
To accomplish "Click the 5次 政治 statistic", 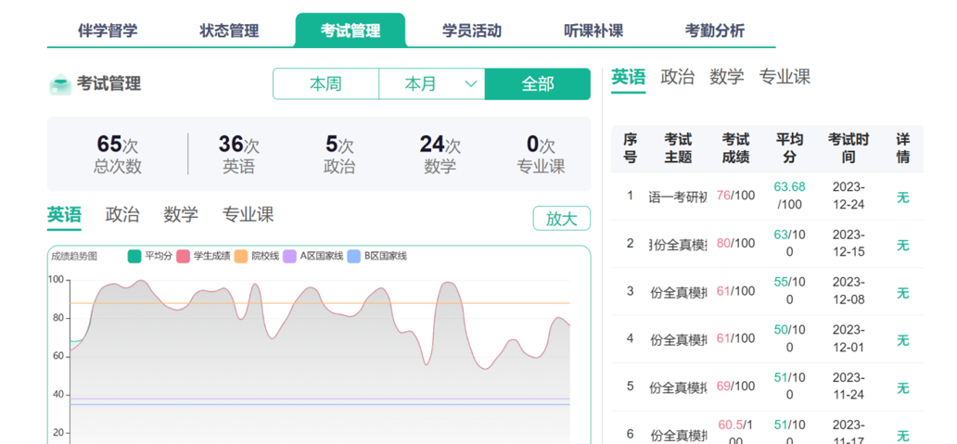I will pyautogui.click(x=339, y=154).
